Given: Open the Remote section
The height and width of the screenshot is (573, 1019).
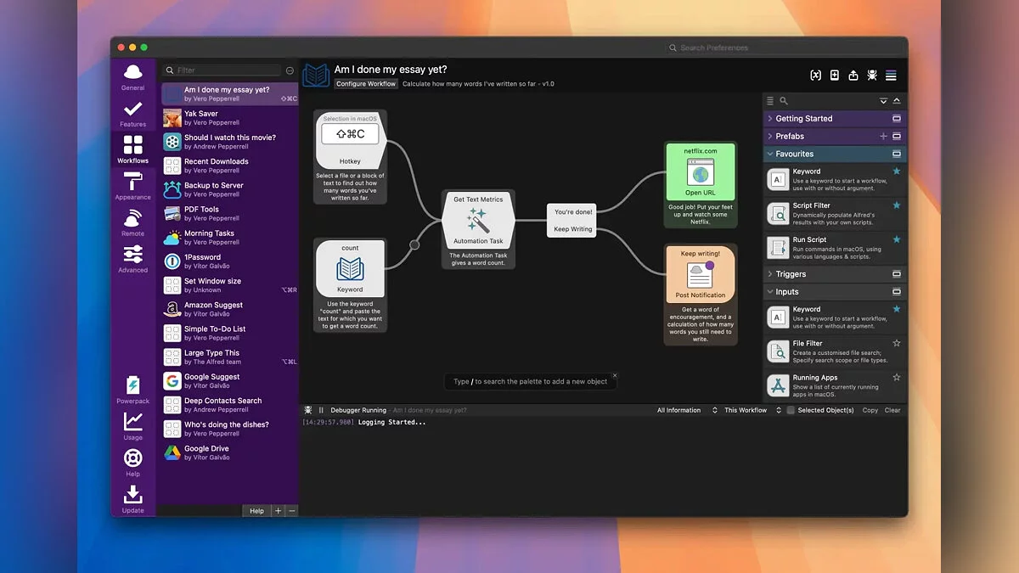Looking at the screenshot, I should (132, 222).
